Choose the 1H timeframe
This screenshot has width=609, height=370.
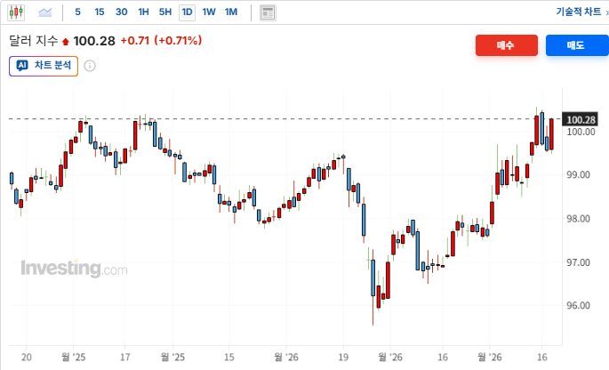(143, 12)
